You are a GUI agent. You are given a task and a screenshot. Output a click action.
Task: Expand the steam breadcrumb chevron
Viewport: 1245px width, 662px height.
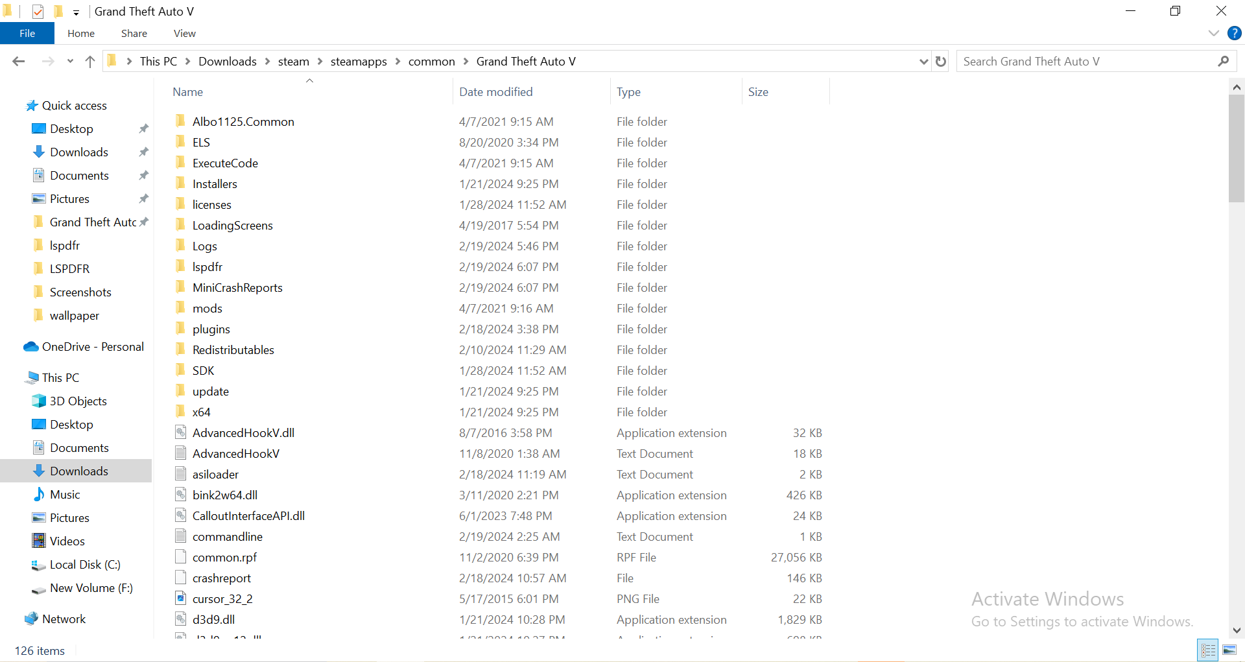click(320, 62)
